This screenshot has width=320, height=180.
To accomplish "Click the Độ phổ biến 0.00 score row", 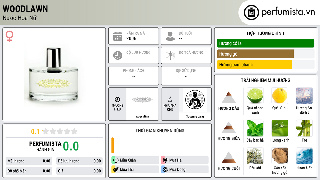I will pyautogui.click(x=29, y=171).
